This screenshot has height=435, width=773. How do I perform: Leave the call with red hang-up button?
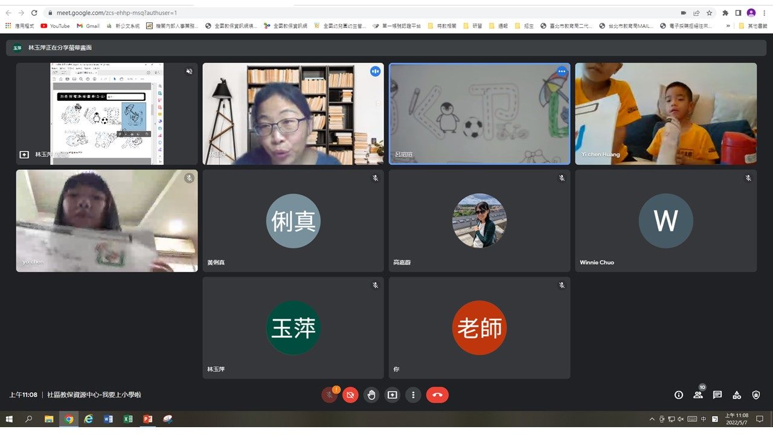437,395
